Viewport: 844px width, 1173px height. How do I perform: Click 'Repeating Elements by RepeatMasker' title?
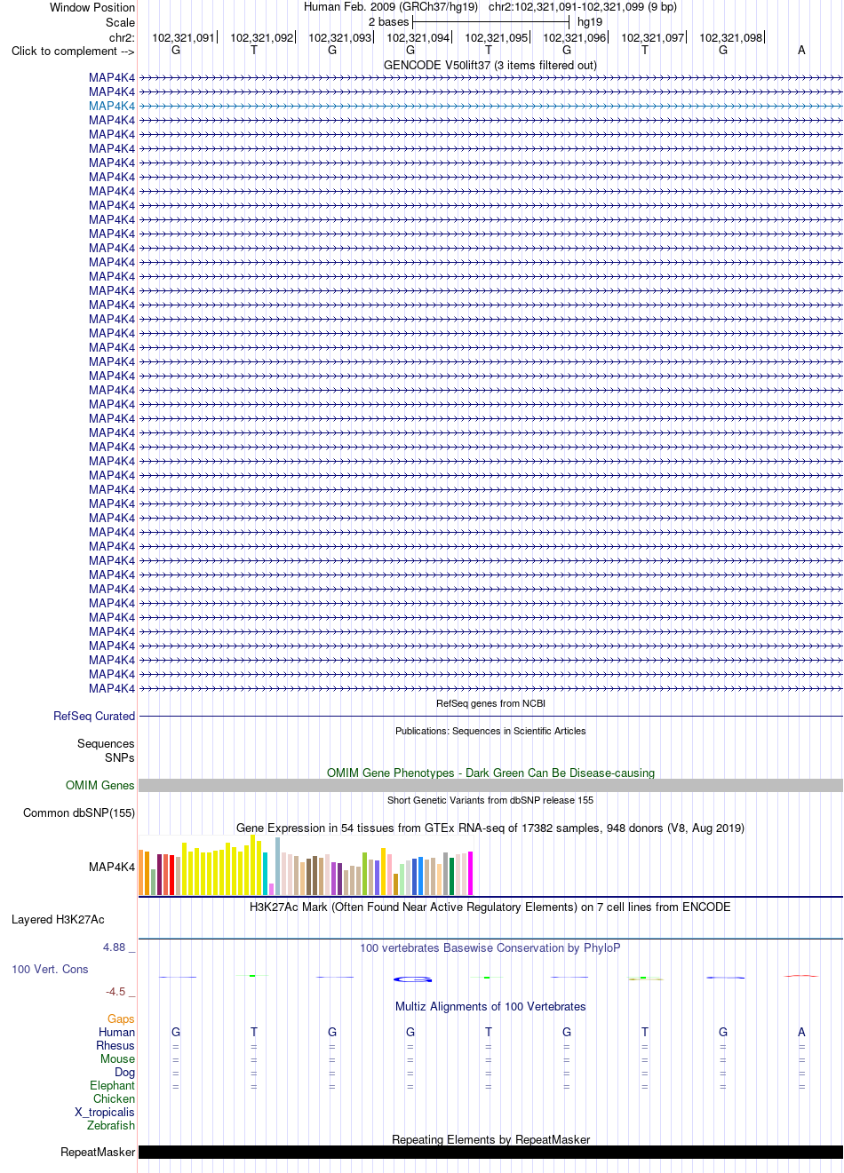click(490, 1139)
